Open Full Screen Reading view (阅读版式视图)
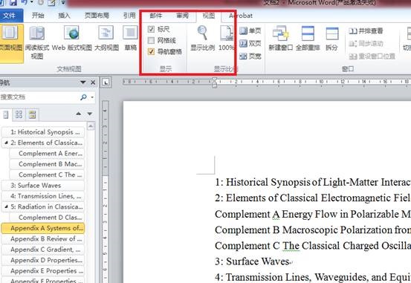Viewport: 411px width, 283px height. click(37, 42)
